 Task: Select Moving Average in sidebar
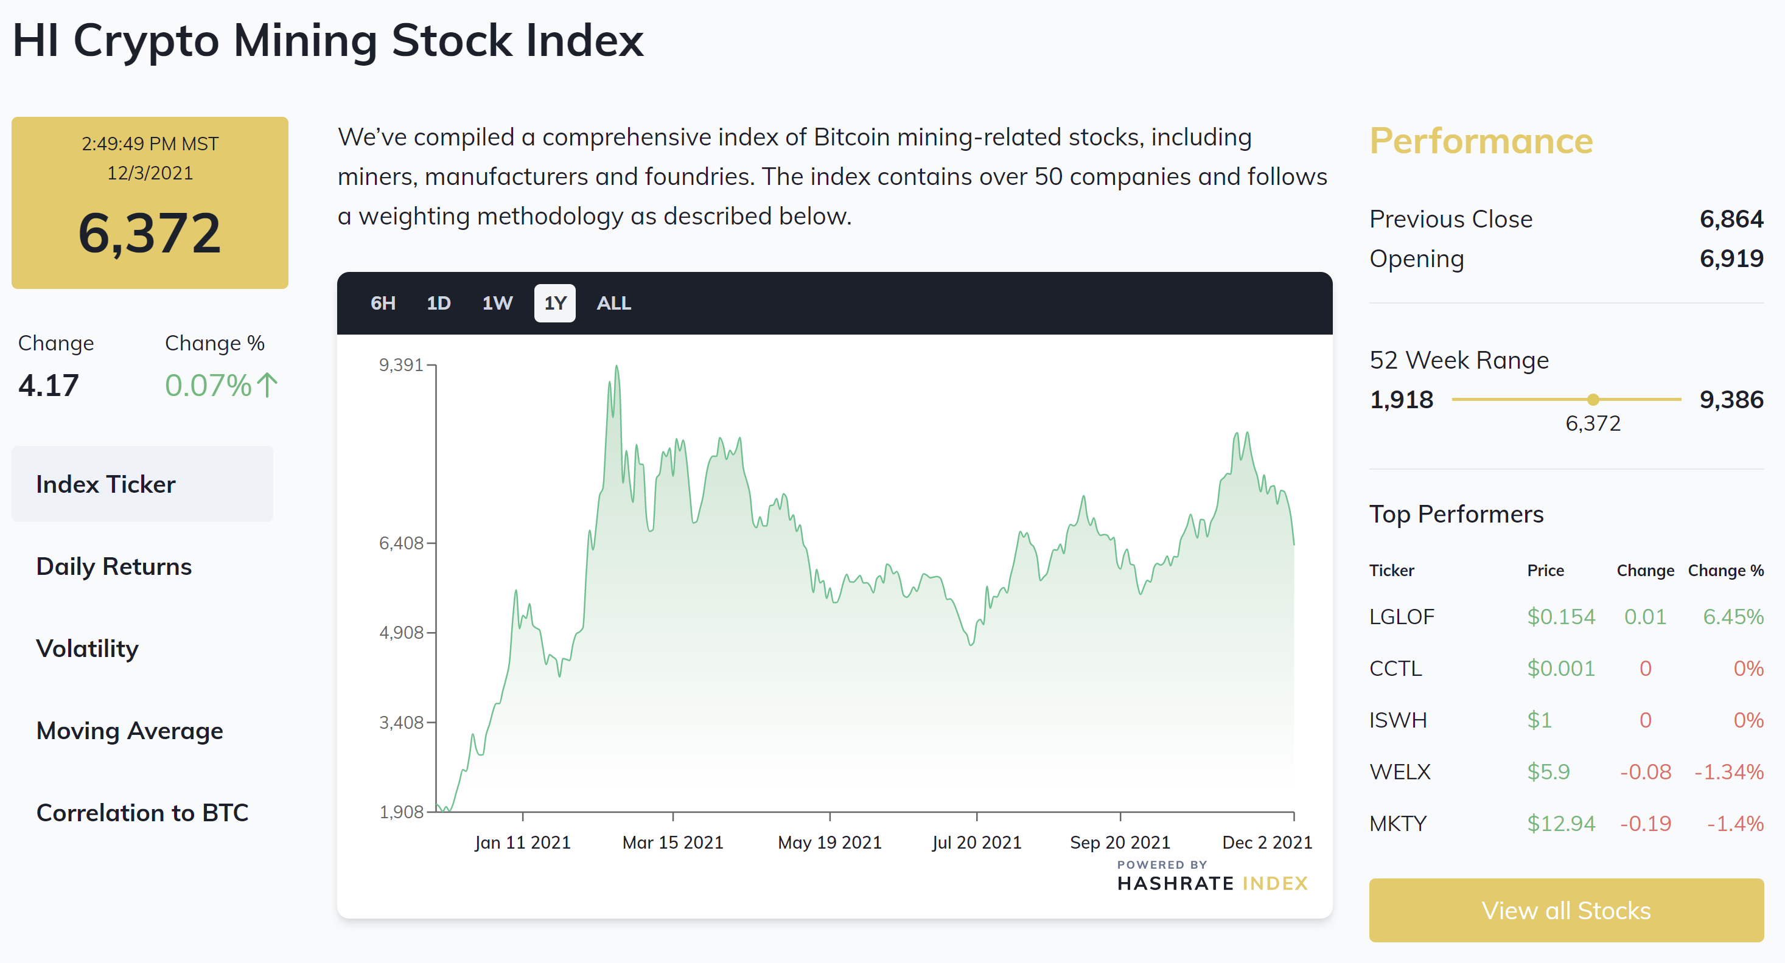tap(130, 731)
